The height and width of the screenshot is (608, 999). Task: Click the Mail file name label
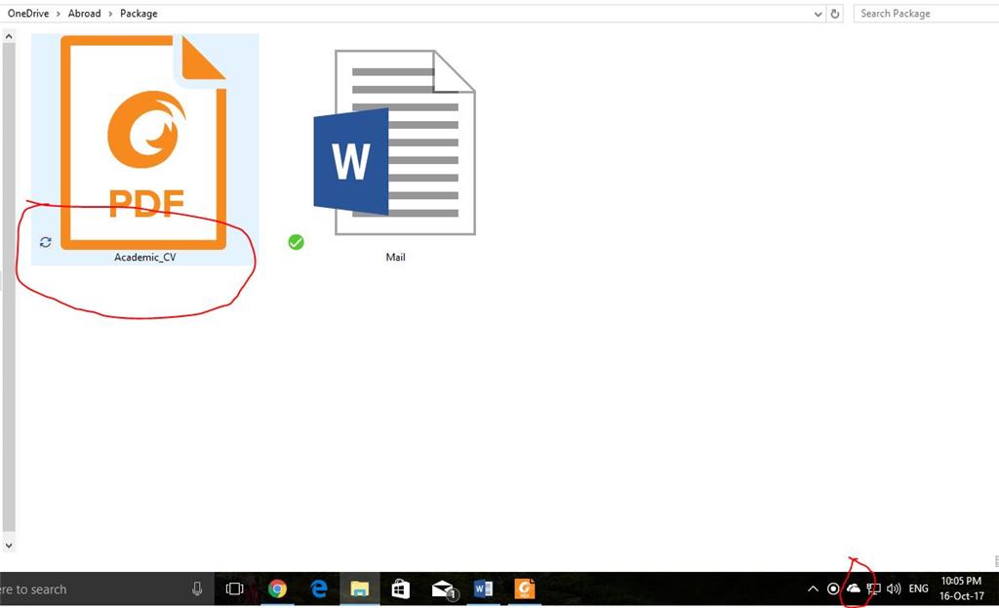click(x=396, y=258)
